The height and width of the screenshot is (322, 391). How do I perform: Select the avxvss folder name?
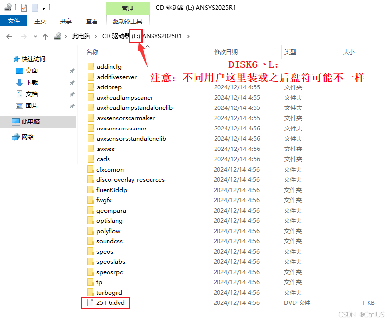(x=106, y=149)
